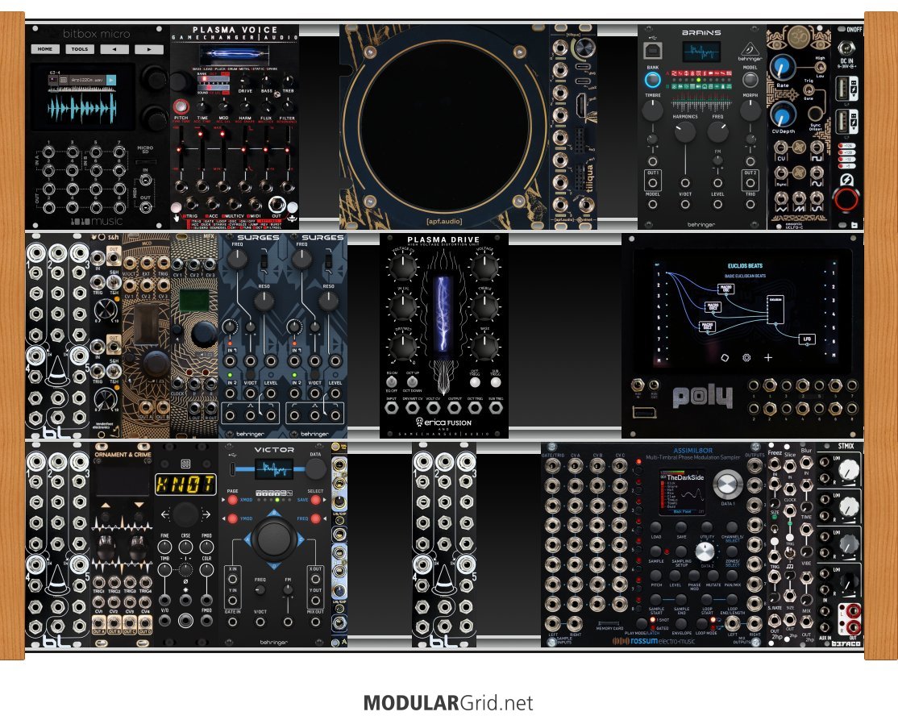The height and width of the screenshot is (720, 898).
Task: Click the OUT 1 jack on Brains
Action: [652, 183]
